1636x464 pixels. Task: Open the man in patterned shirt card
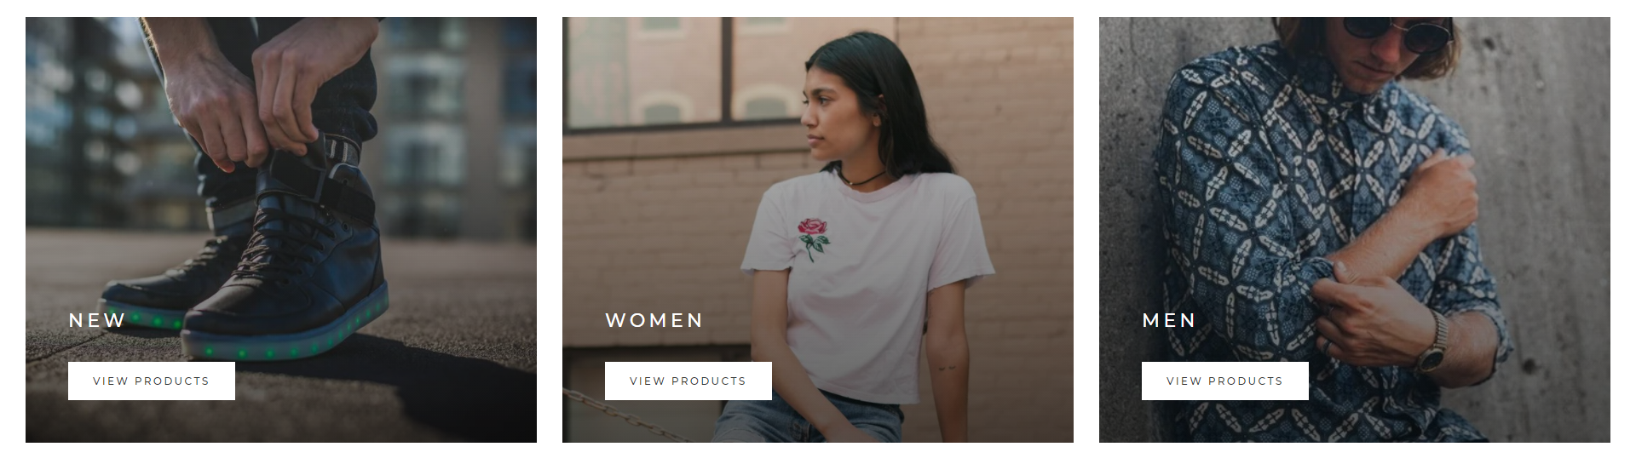click(1355, 230)
